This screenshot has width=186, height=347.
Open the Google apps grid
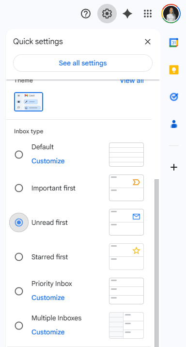click(x=148, y=14)
